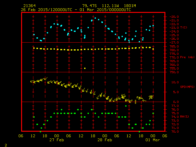Click the 00 hour label above 28 Feb
Viewport: 196px width, 147px height.
pos(105,136)
